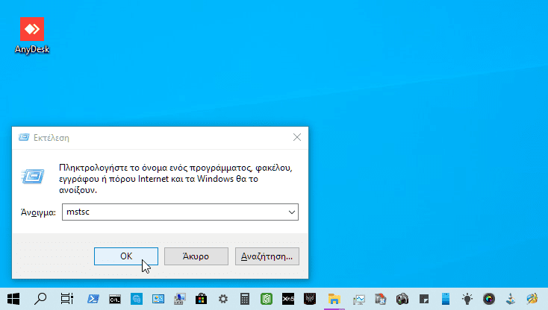Launch PowerShell from the taskbar
548x310 pixels.
click(93, 299)
